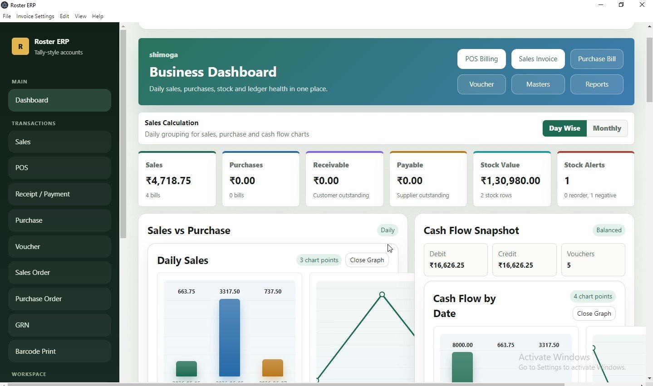The image size is (653, 386).
Task: Open Barcode Print from the sidebar
Action: [x=59, y=352]
